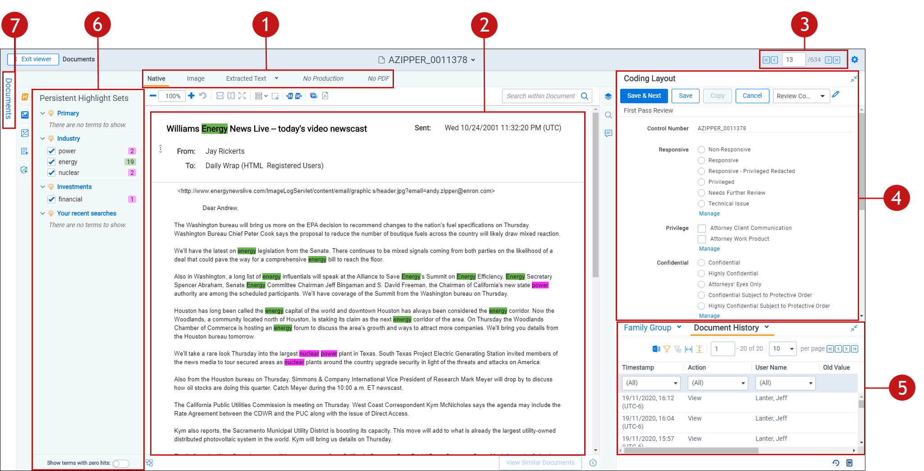Click the reset zoom arrow icon

point(203,96)
